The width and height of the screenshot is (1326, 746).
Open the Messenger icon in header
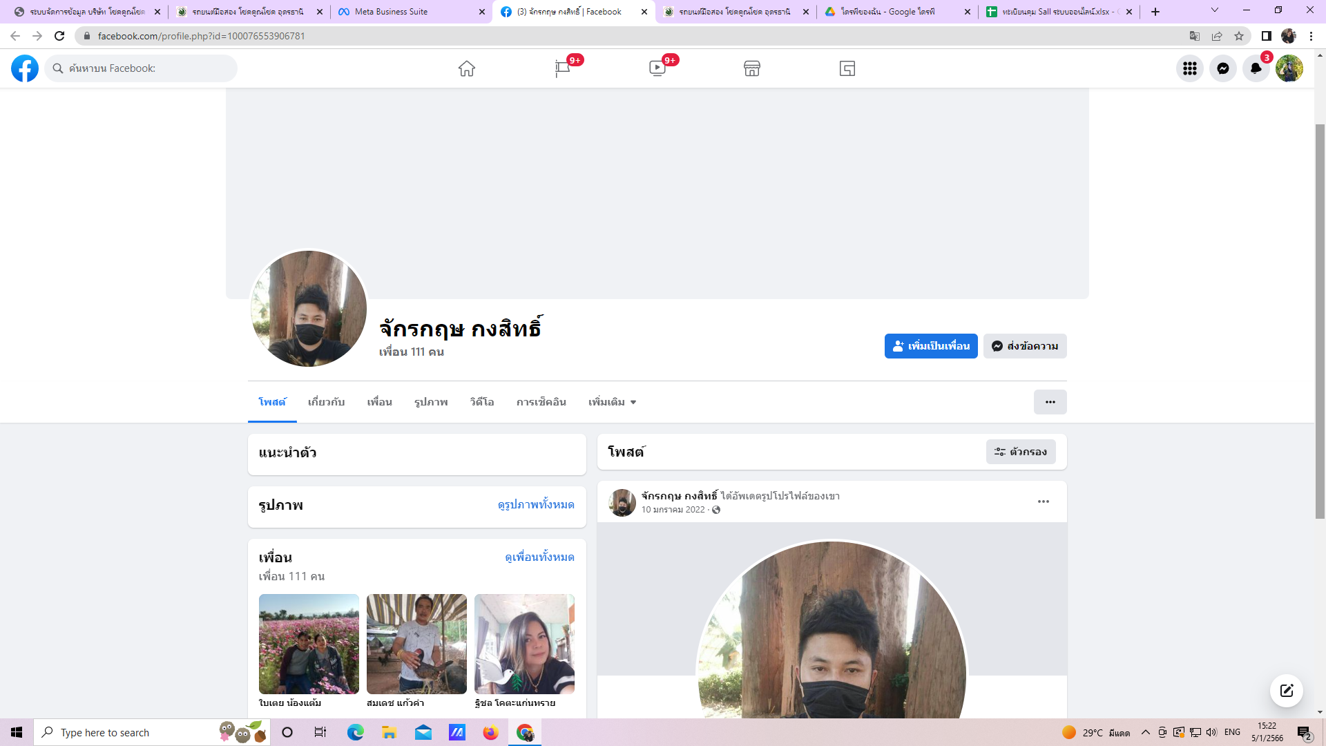tap(1223, 68)
